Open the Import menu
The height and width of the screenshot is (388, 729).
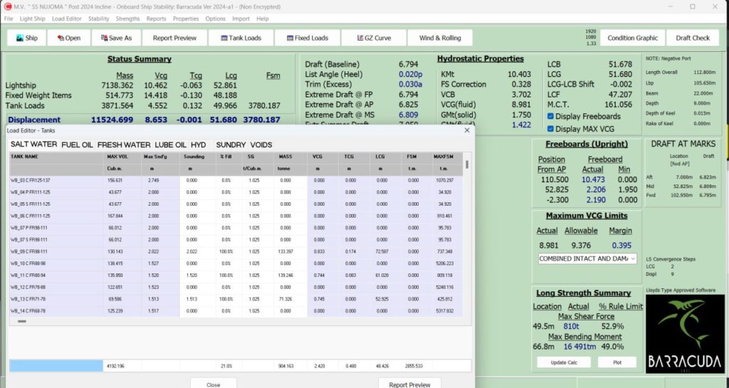(241, 19)
